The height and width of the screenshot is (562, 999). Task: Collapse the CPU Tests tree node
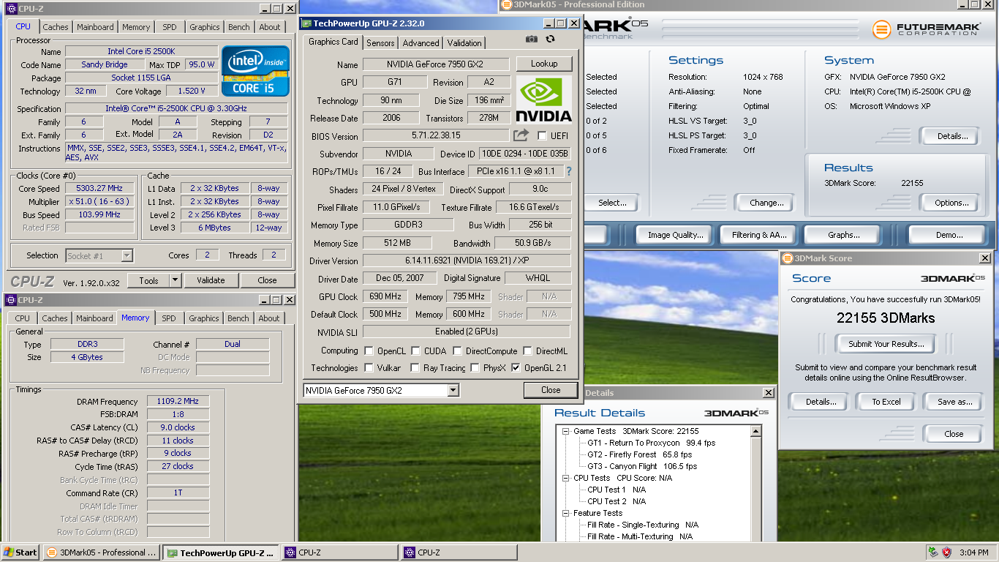coord(566,478)
